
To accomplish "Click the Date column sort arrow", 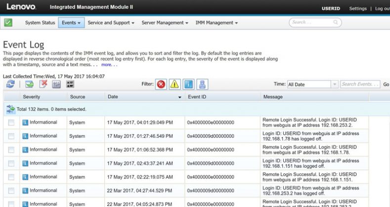I will (x=179, y=97).
